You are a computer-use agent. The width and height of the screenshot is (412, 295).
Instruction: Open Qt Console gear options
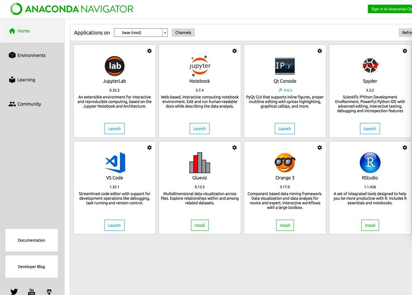320,51
